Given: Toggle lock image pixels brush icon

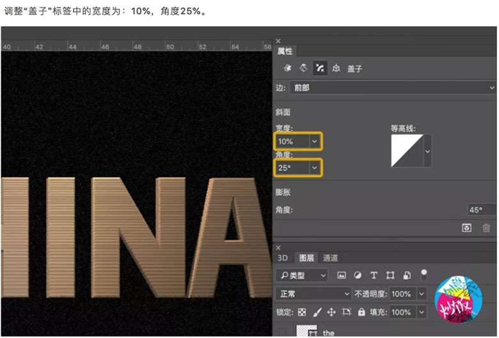Looking at the screenshot, I should 316,312.
